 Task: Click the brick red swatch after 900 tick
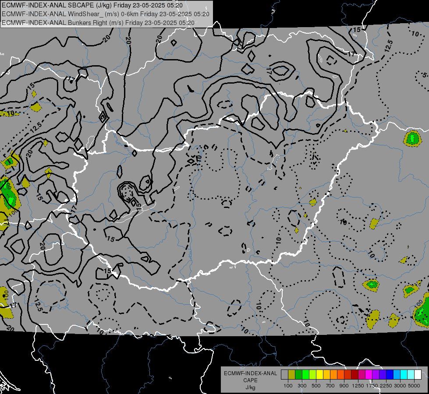click(348, 375)
